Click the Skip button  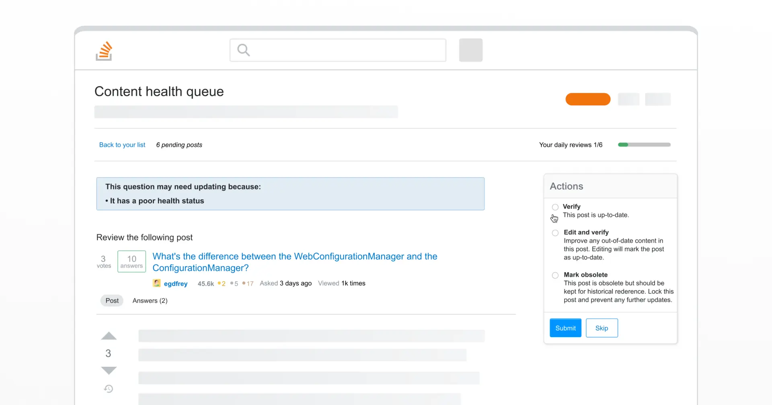click(x=602, y=328)
